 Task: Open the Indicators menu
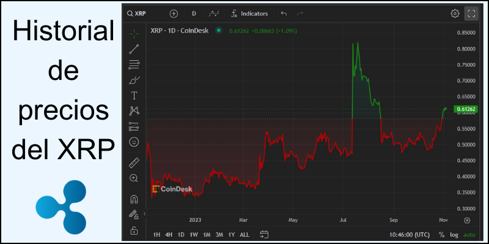coord(249,13)
